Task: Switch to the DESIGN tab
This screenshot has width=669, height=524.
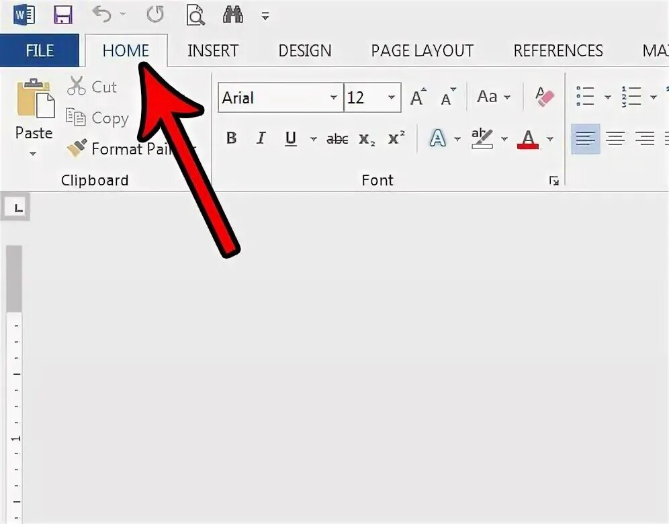Action: [305, 51]
